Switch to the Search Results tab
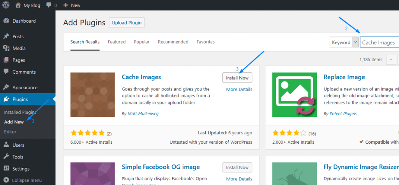The image size is (399, 185). point(85,42)
